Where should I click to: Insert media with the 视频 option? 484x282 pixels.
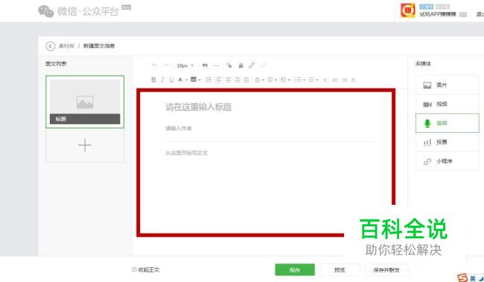pos(448,104)
